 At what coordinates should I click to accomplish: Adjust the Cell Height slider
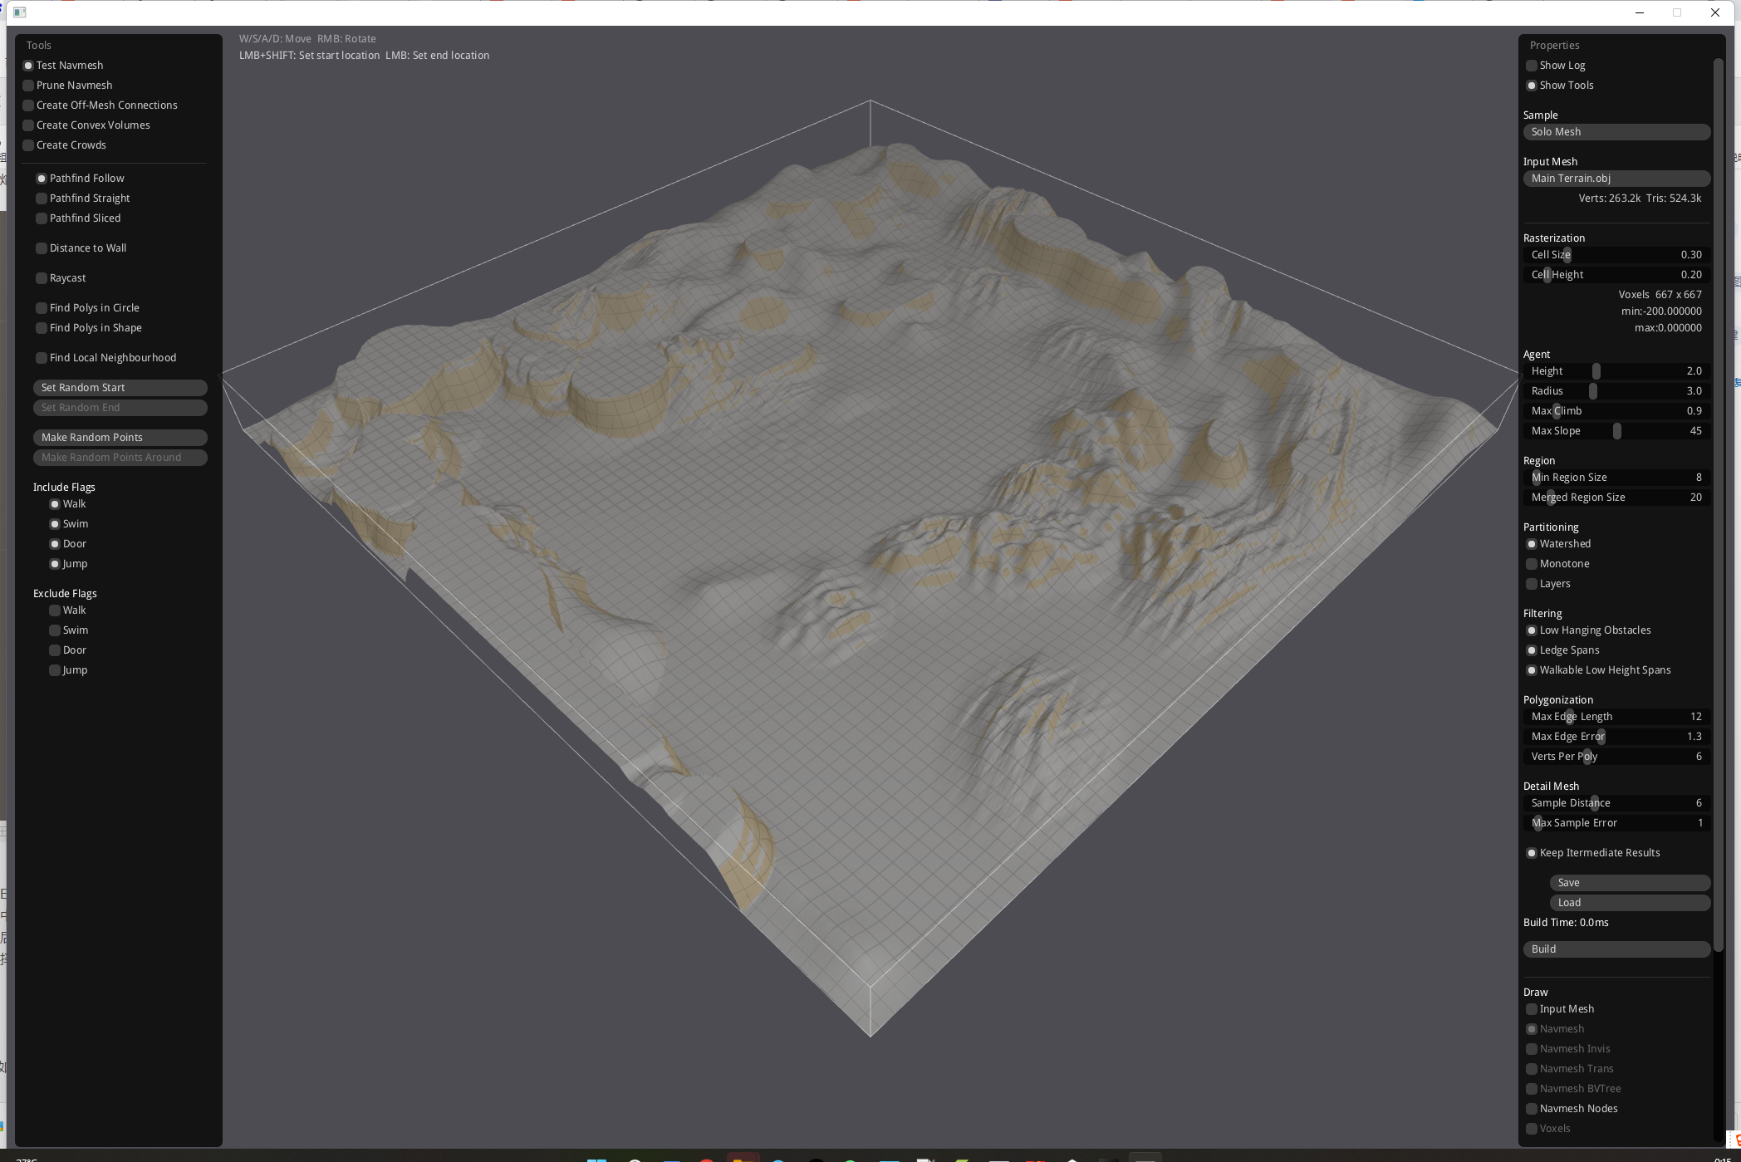1616,275
